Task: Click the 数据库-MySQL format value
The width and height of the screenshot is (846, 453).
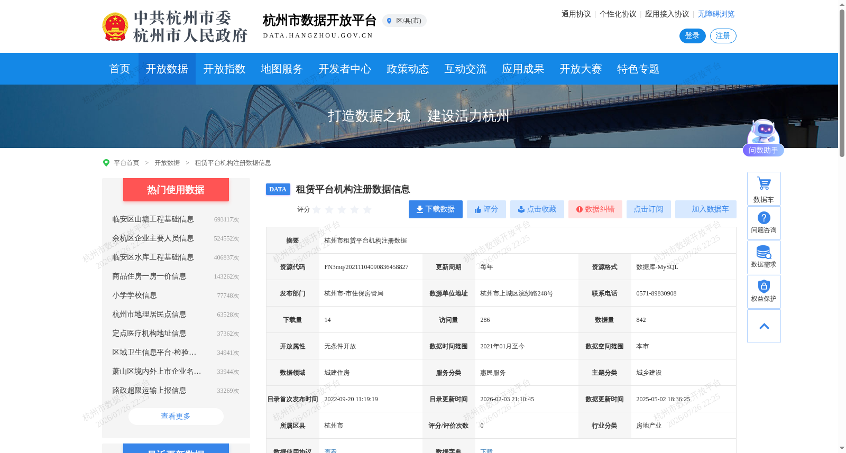Action: 657,267
